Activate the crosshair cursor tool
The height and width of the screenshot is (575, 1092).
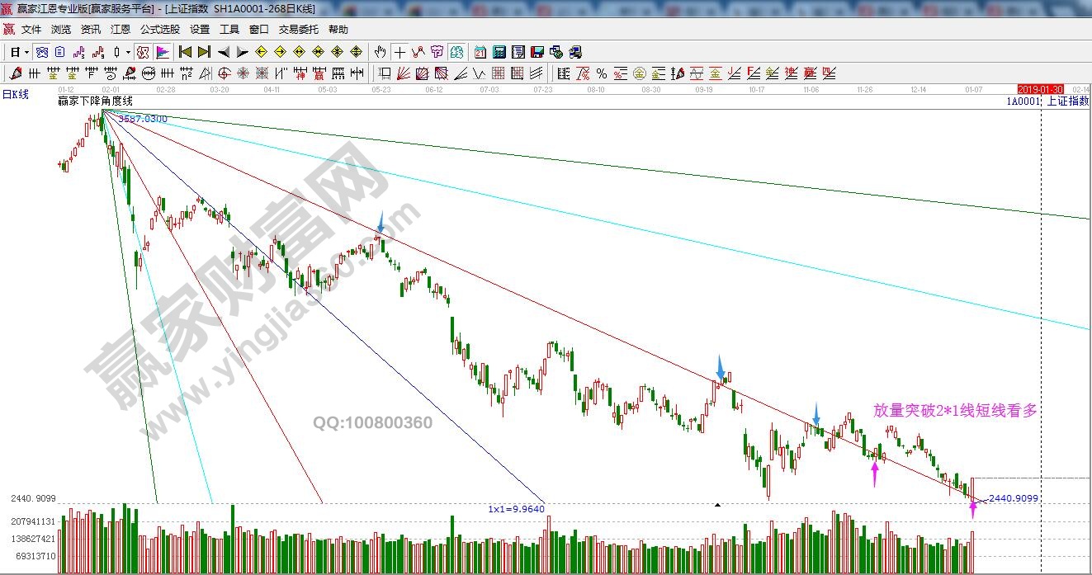coord(399,52)
